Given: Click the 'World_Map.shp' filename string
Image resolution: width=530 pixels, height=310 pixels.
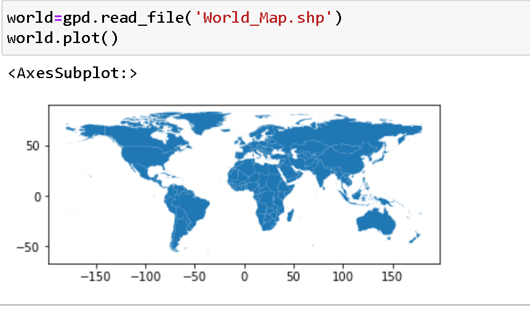Looking at the screenshot, I should pyautogui.click(x=263, y=18).
